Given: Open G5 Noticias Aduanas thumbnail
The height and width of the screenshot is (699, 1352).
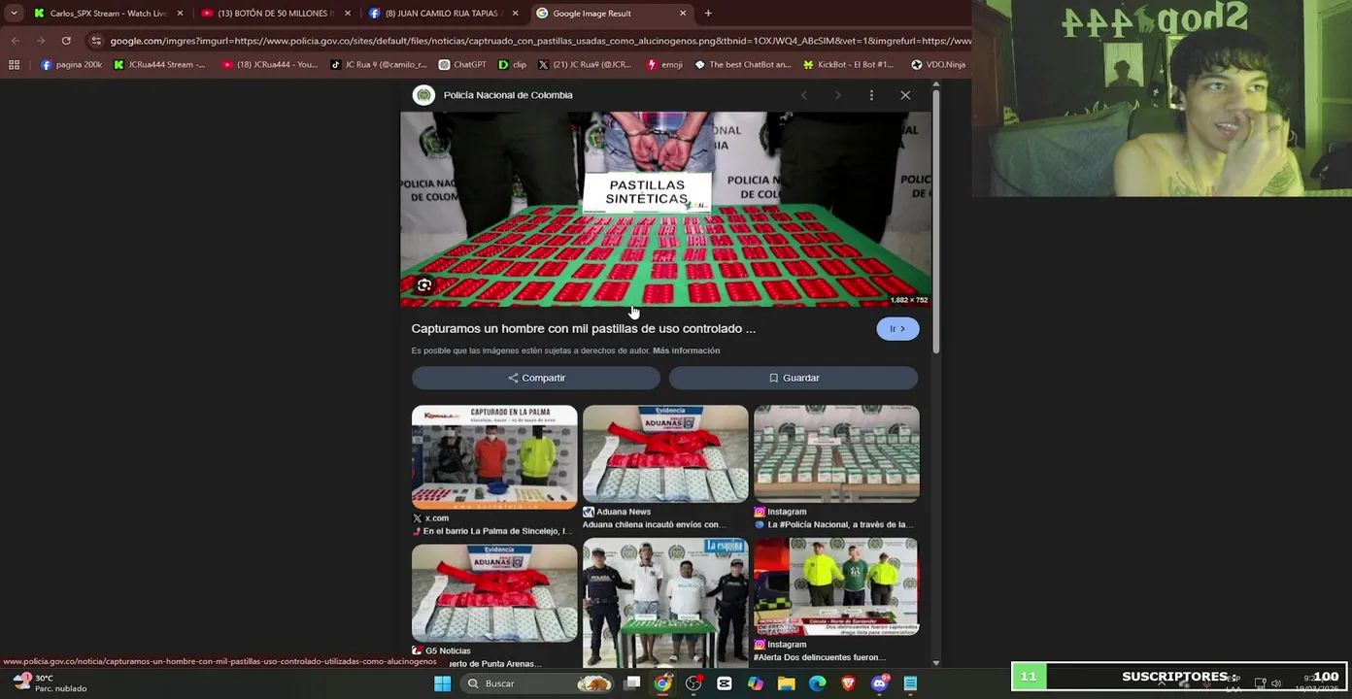Looking at the screenshot, I should pos(494,592).
